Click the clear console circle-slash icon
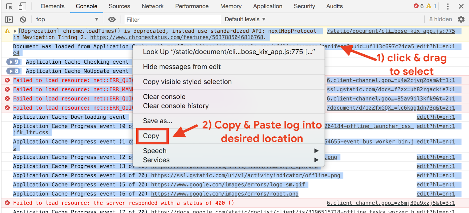The height and width of the screenshot is (213, 469). [23, 20]
